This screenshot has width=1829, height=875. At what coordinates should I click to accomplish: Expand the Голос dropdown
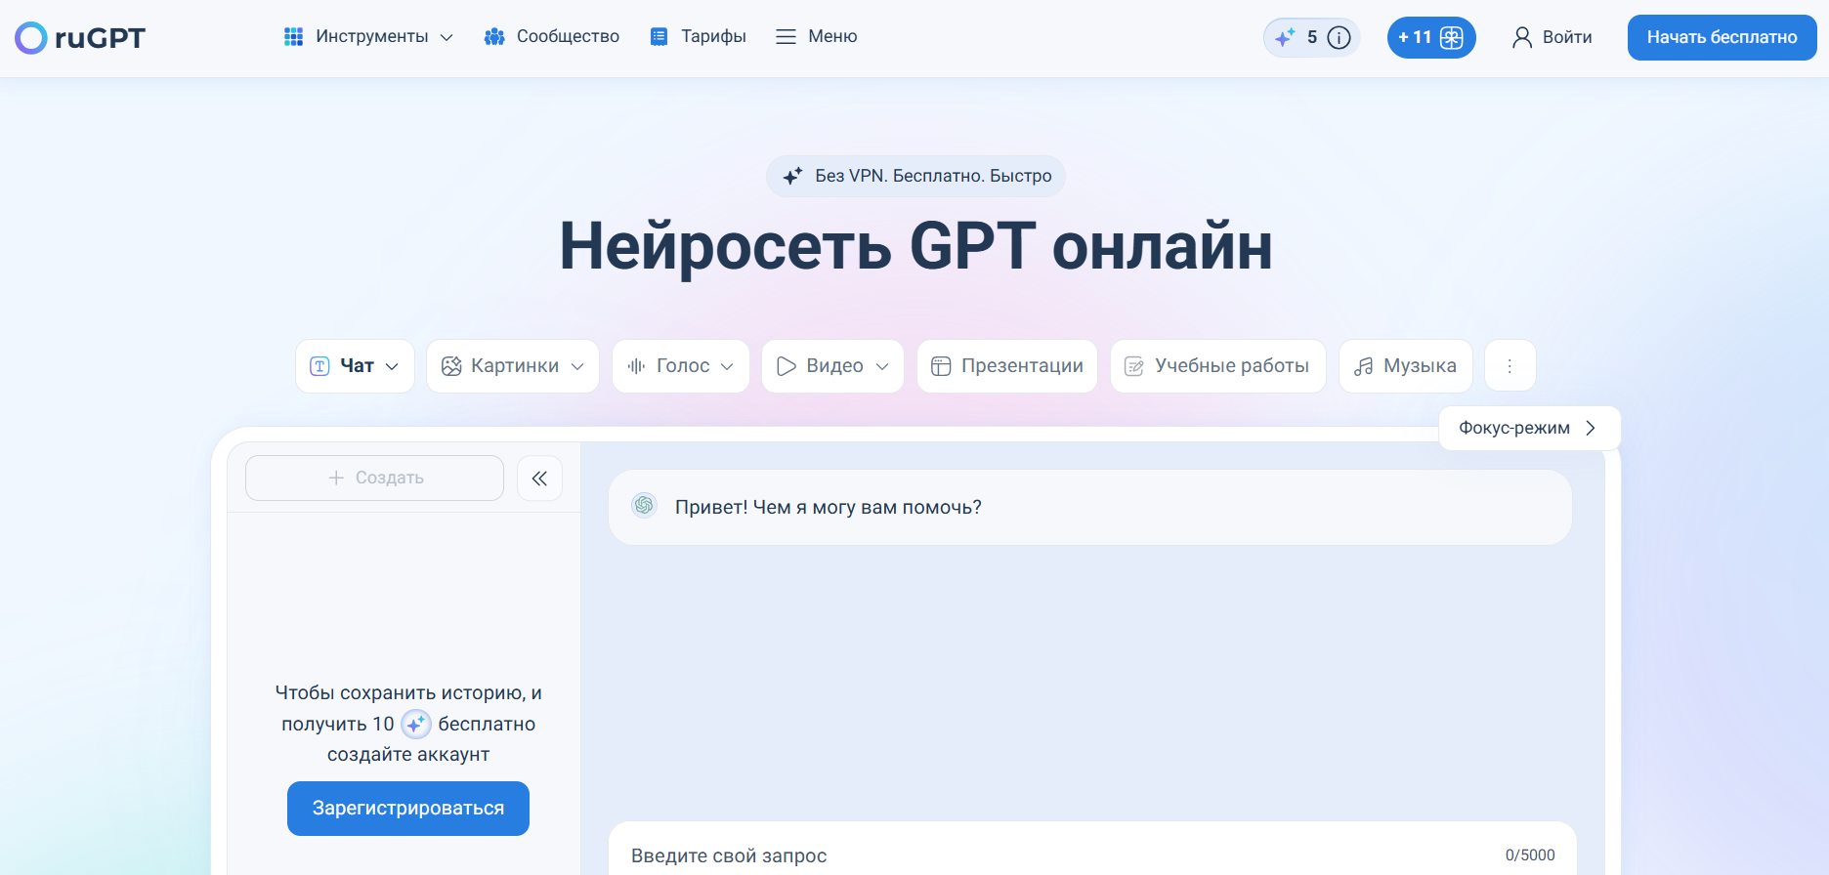coord(727,367)
